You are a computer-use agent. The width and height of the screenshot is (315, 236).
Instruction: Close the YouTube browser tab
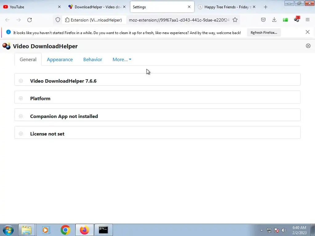pyautogui.click(x=59, y=7)
